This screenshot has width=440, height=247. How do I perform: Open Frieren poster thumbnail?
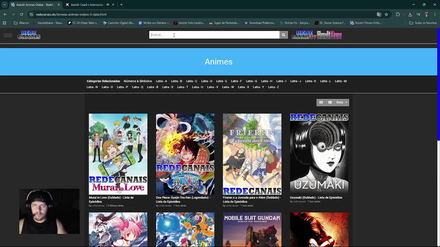(252, 154)
